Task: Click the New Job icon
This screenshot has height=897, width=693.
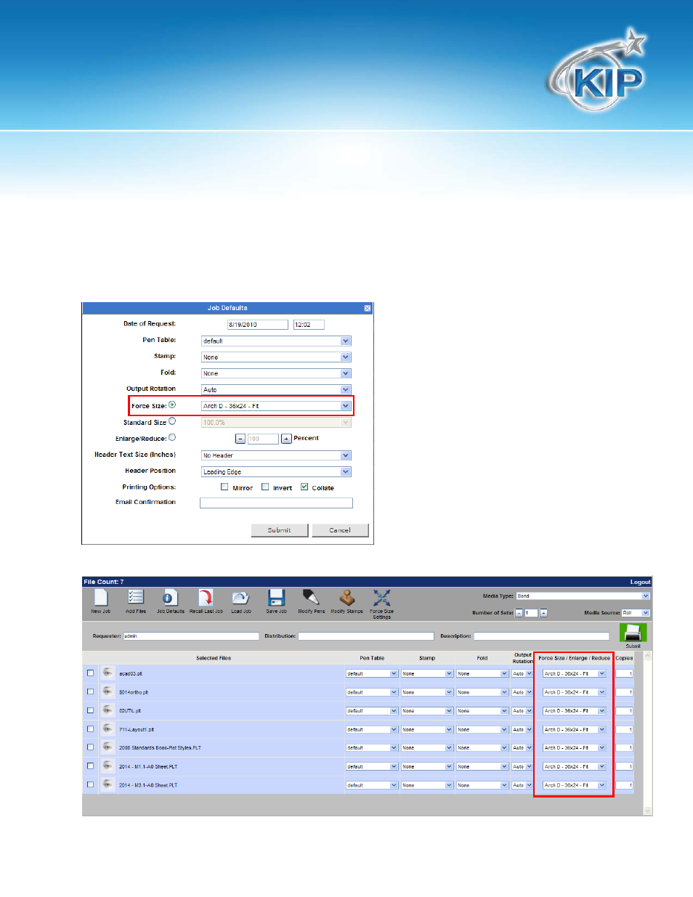Action: tap(101, 597)
